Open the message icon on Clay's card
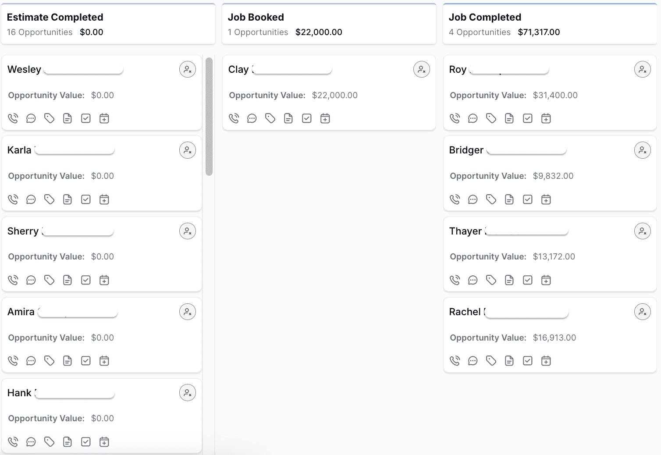 pyautogui.click(x=252, y=118)
